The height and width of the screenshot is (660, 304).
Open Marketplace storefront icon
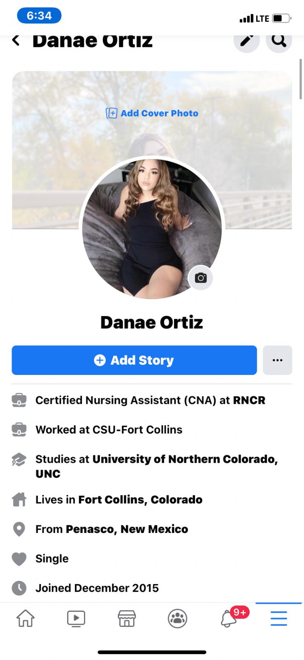click(127, 618)
